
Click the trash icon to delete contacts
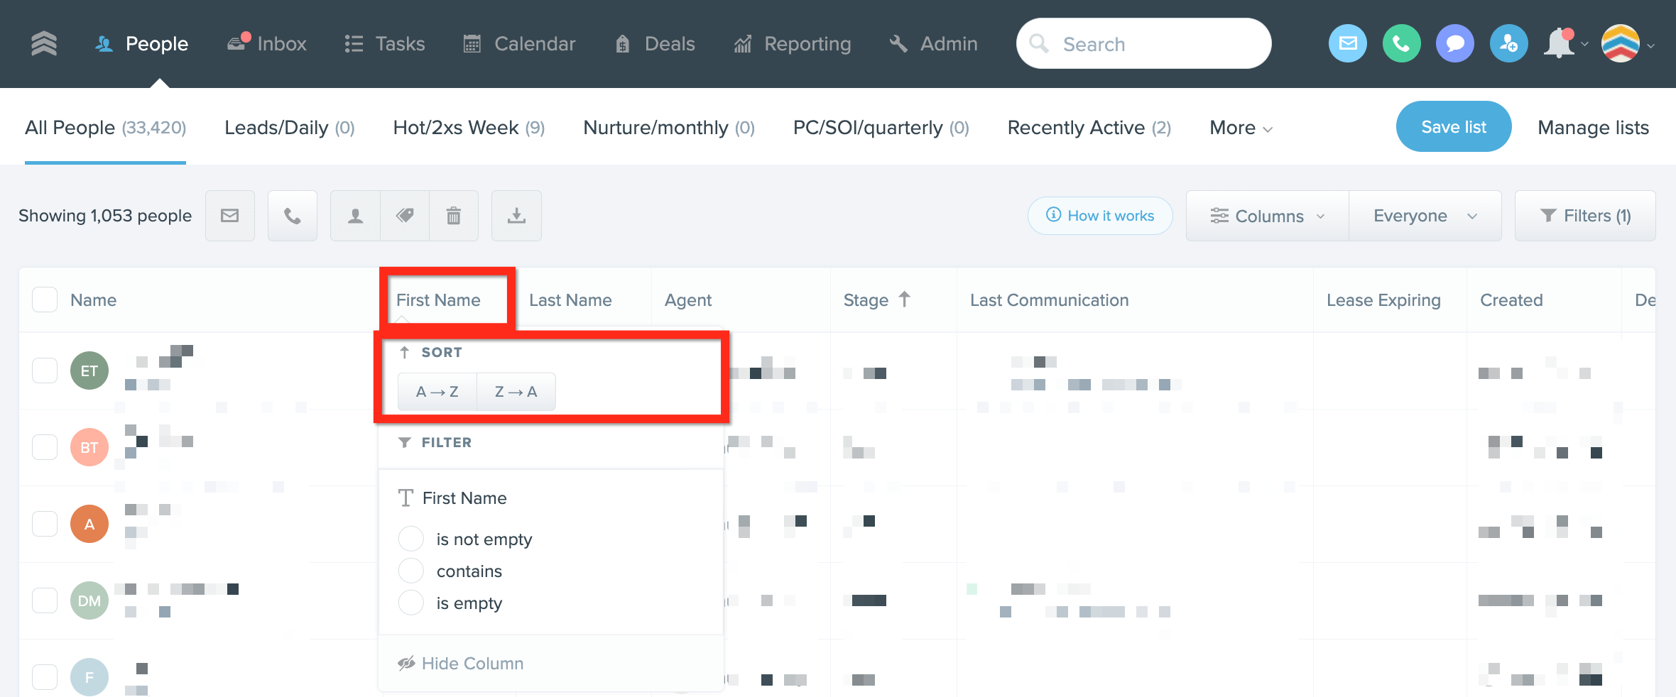[x=454, y=215]
